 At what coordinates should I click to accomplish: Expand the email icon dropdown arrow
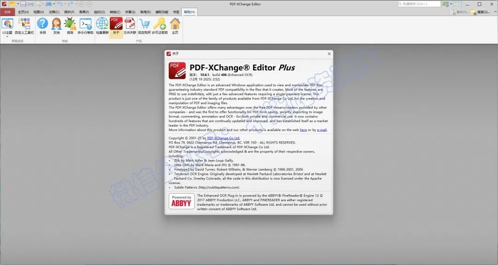point(43,4)
